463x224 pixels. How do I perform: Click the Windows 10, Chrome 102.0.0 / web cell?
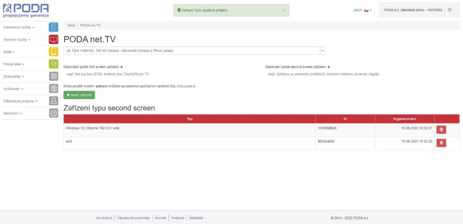(190, 130)
